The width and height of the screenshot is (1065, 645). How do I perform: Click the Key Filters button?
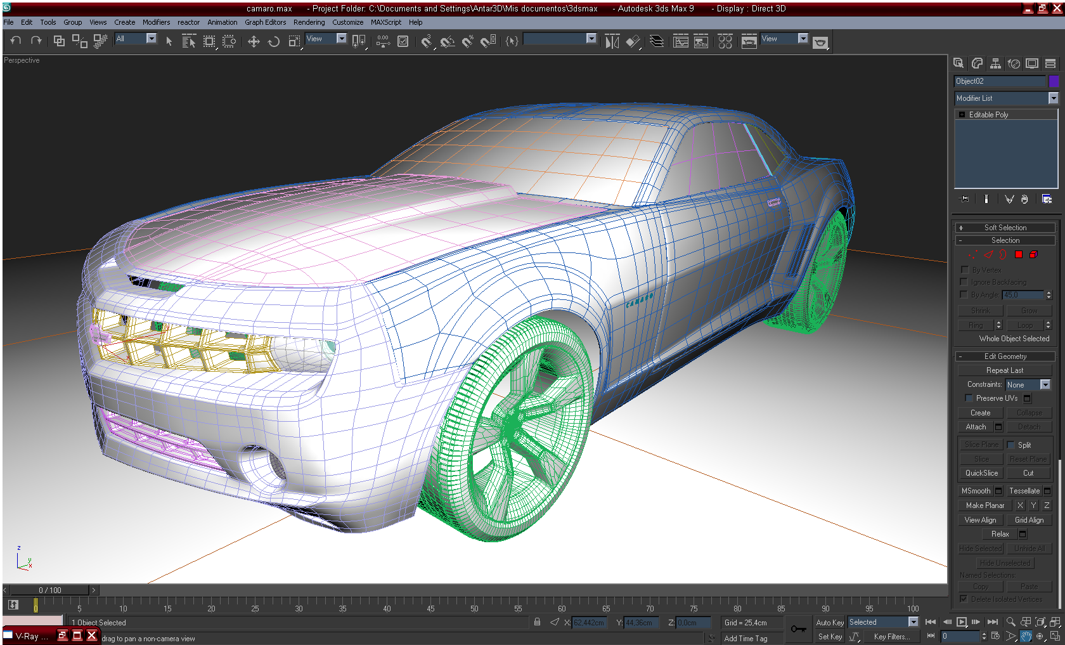(x=891, y=637)
